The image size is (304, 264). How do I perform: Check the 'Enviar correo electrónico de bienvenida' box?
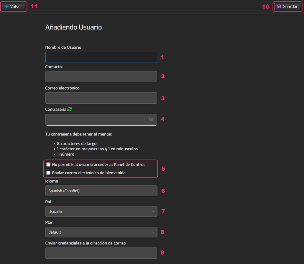[x=49, y=173]
